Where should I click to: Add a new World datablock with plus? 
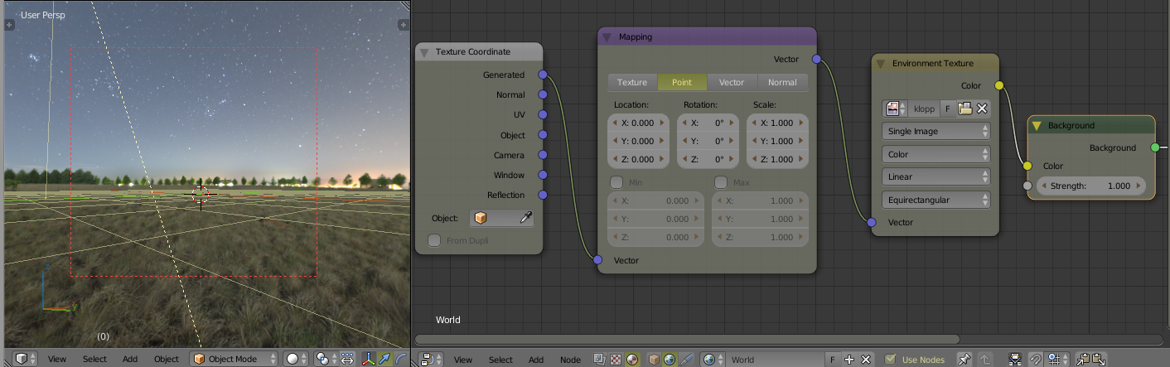(849, 360)
